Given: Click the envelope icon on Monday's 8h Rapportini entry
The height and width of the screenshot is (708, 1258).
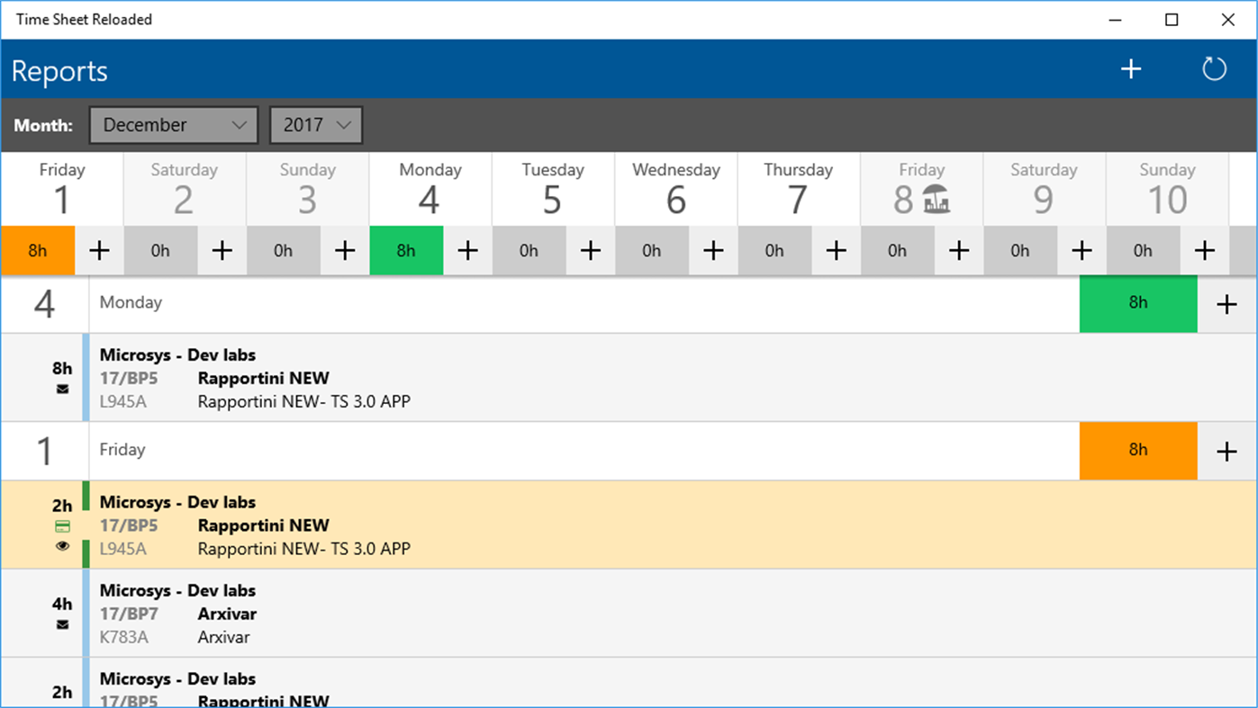Looking at the screenshot, I should (x=61, y=389).
